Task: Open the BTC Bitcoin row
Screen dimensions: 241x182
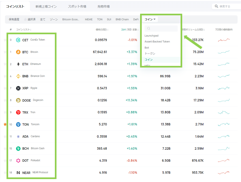Action: click(120, 52)
